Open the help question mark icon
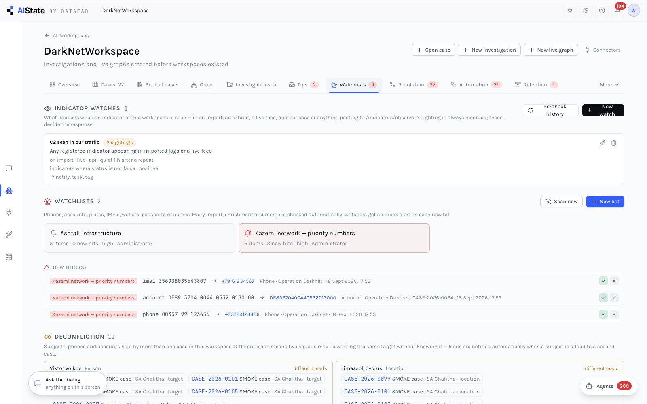 [x=602, y=11]
